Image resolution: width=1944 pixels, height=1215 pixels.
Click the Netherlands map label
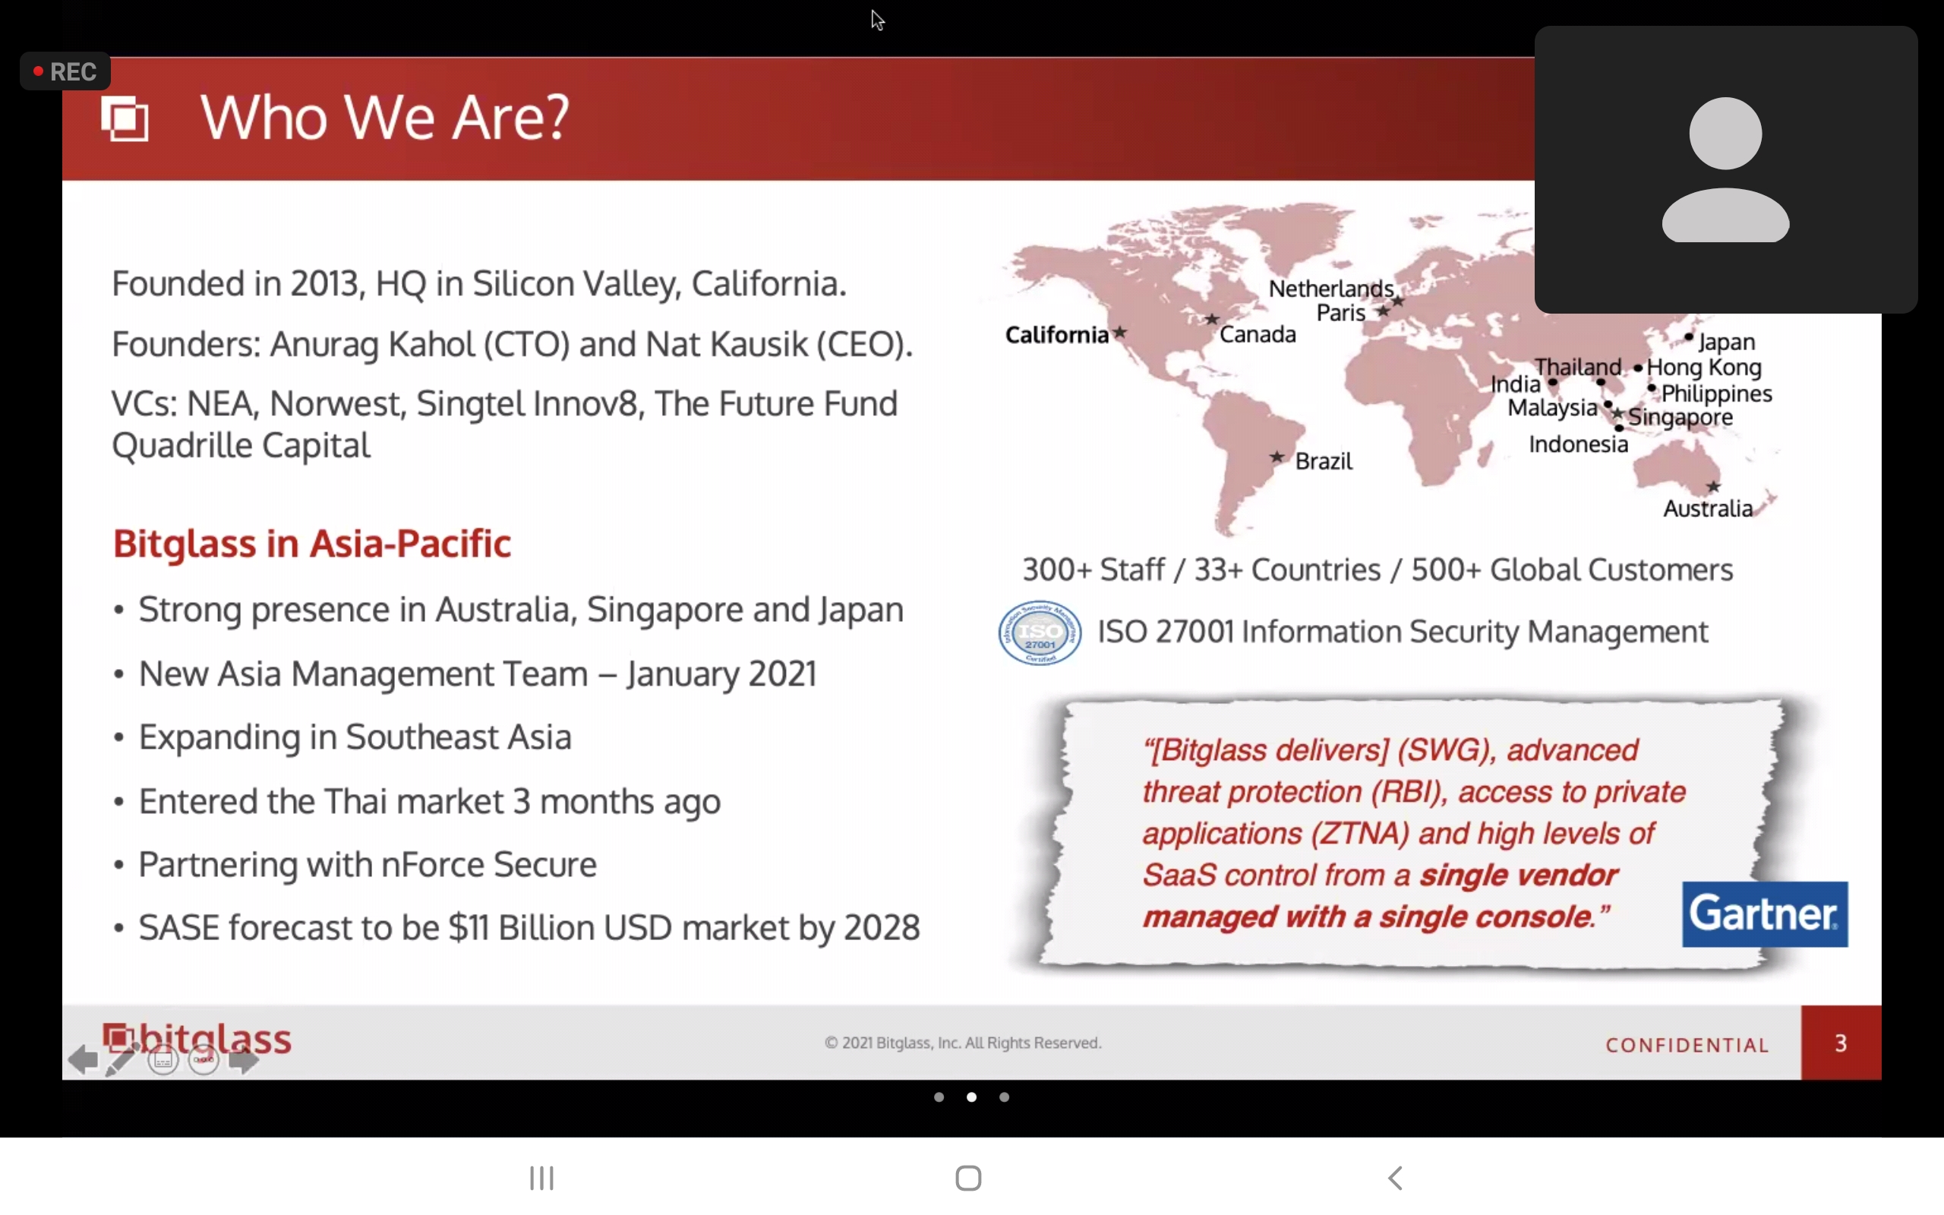[1331, 289]
